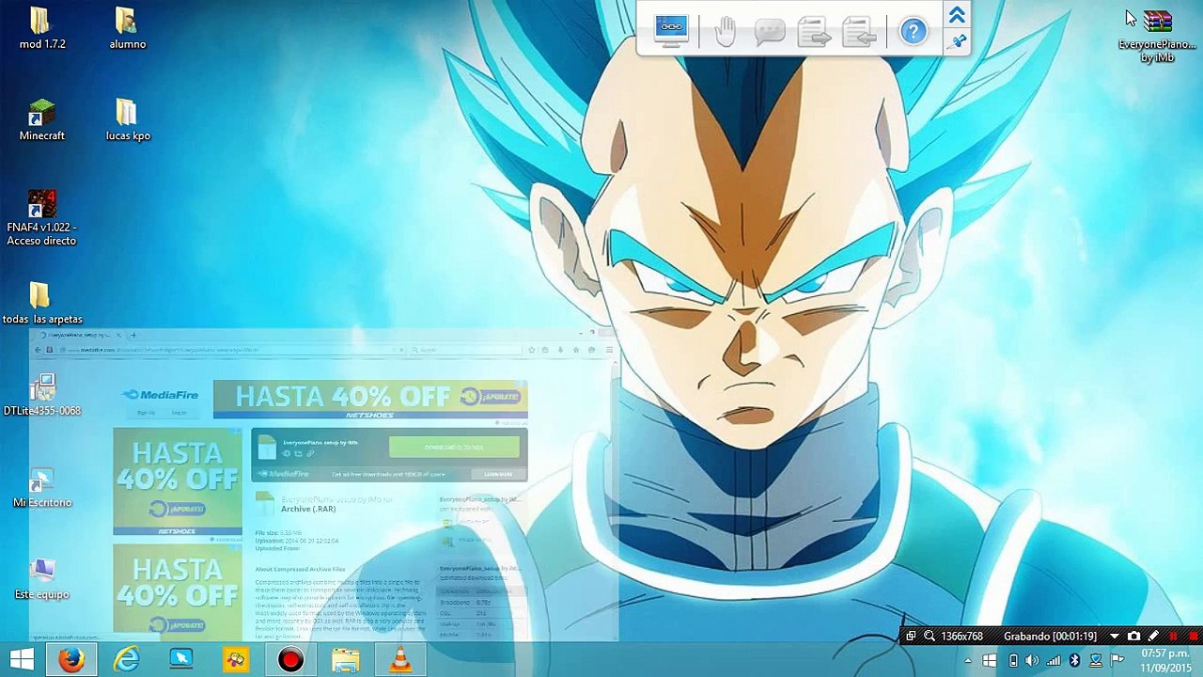Select the lucas kpo folder

[127, 120]
